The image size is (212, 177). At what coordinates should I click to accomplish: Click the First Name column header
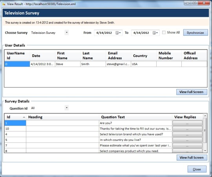[x=68, y=55]
